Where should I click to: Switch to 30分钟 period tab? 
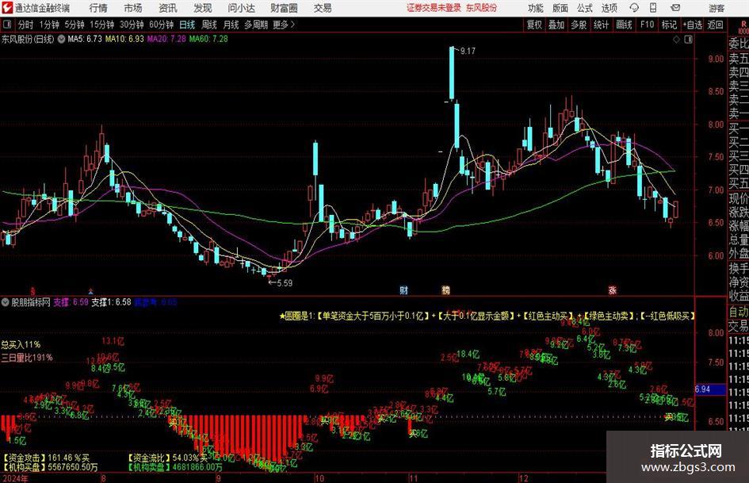(132, 25)
